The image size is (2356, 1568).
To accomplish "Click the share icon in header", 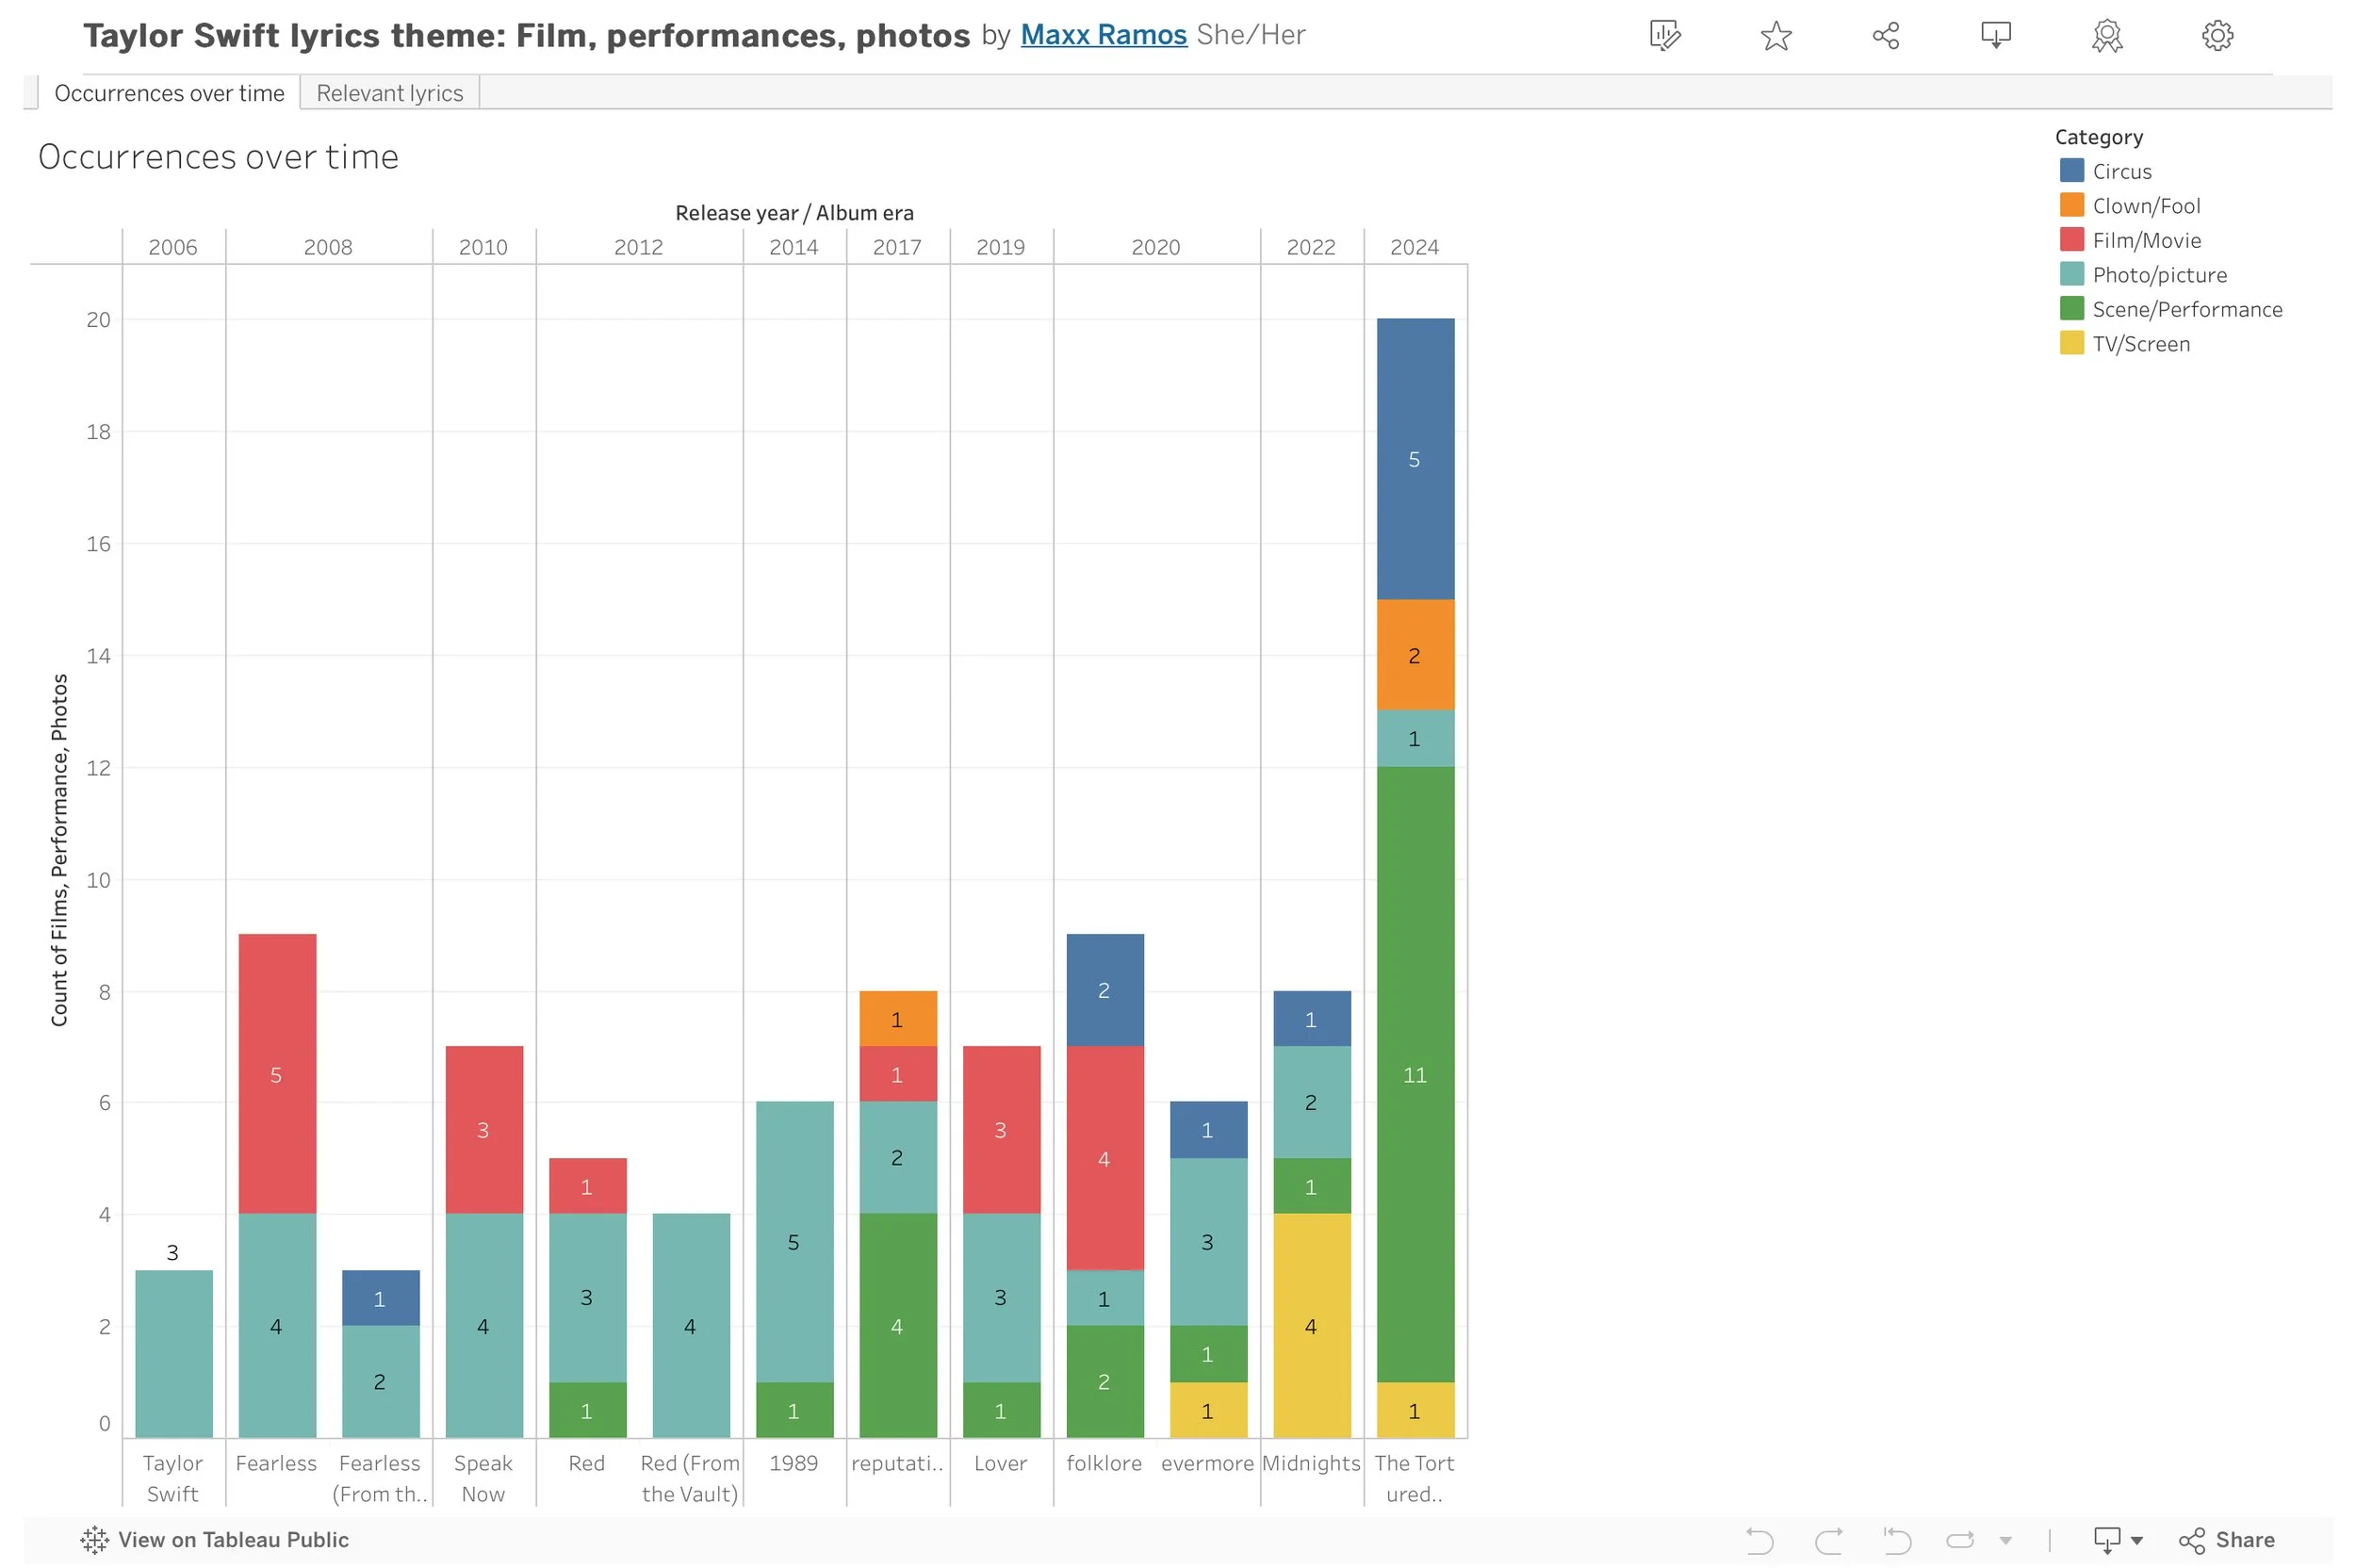I will (x=1885, y=36).
